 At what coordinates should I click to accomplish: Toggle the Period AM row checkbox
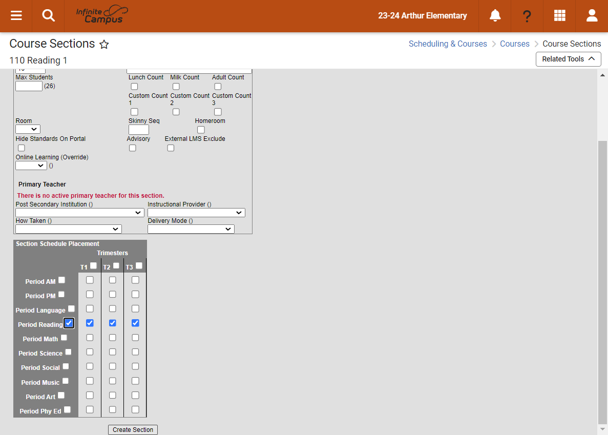click(61, 280)
